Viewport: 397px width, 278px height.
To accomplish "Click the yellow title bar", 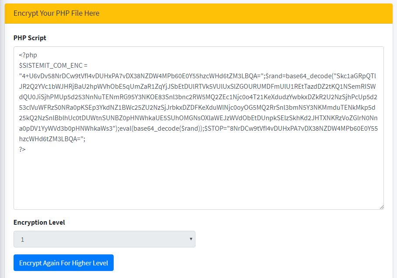I will [x=198, y=14].
